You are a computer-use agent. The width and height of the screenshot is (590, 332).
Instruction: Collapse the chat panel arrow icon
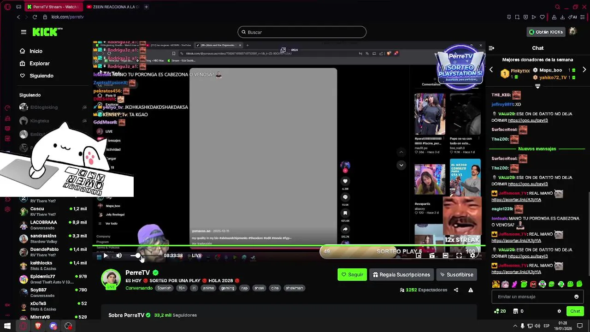[x=491, y=48]
